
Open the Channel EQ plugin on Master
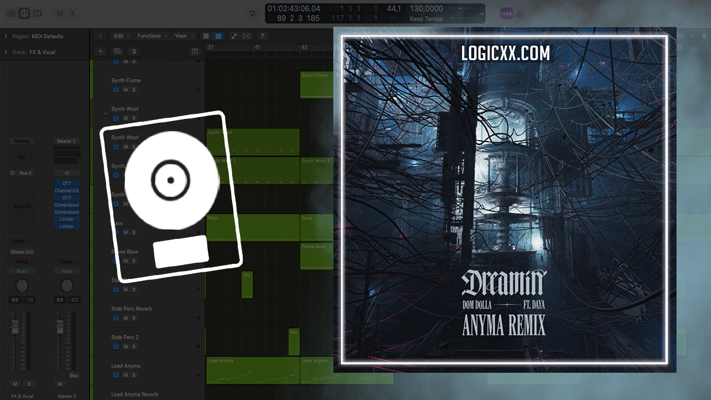pos(67,191)
